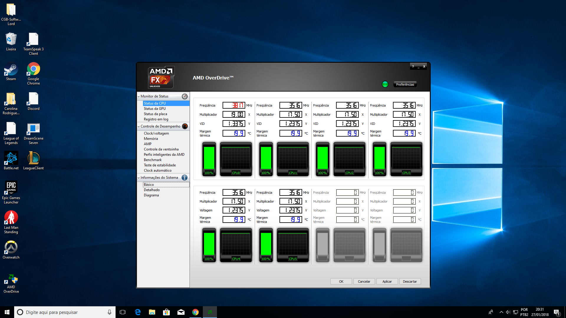Viewport: 566px width, 318px height.
Task: Click the Preferências button
Action: coord(405,85)
